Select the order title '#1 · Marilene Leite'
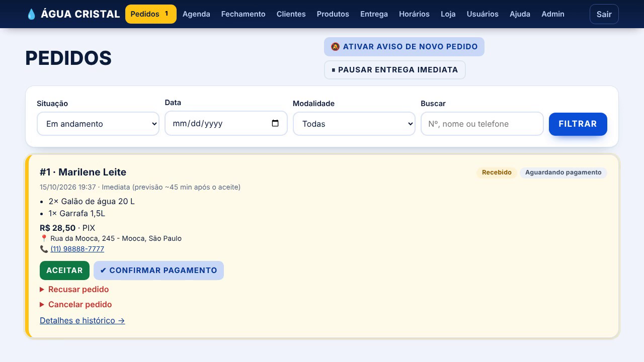644x362 pixels. click(x=83, y=172)
